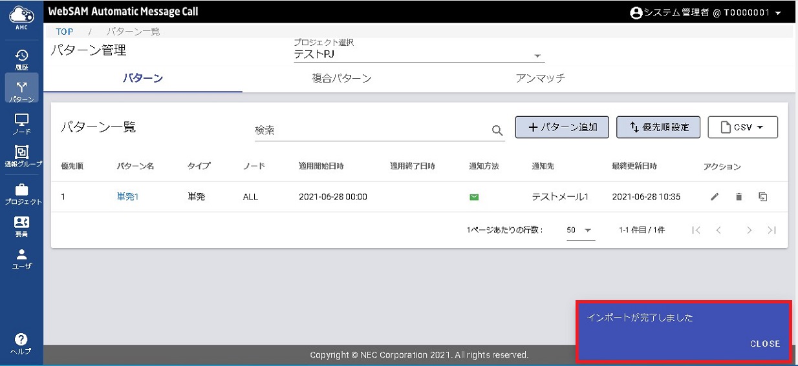Change rows per page dropdown showing 50

(x=580, y=230)
